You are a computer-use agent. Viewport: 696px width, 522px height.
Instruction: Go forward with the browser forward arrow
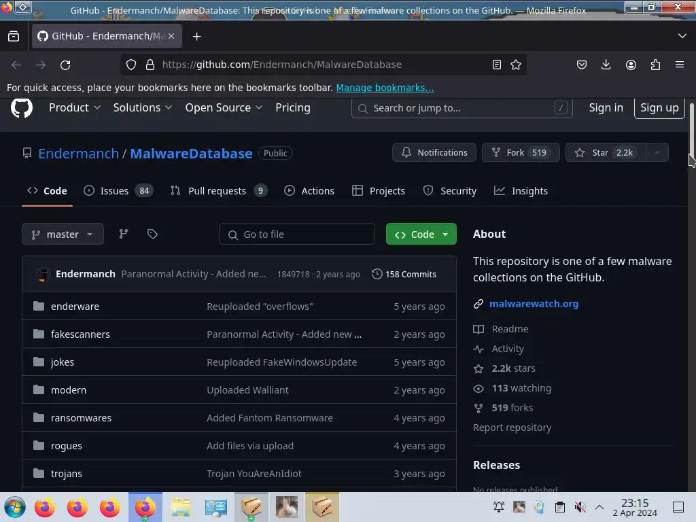coord(41,65)
